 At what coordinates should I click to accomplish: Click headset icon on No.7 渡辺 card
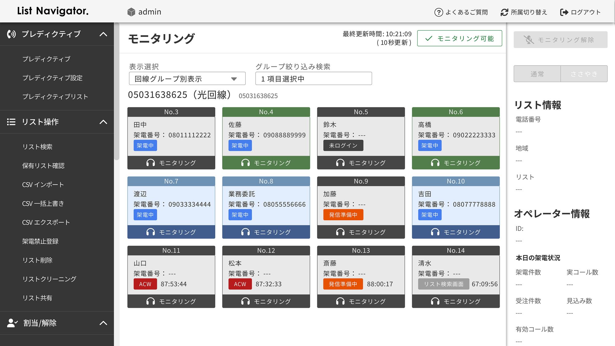click(x=151, y=232)
